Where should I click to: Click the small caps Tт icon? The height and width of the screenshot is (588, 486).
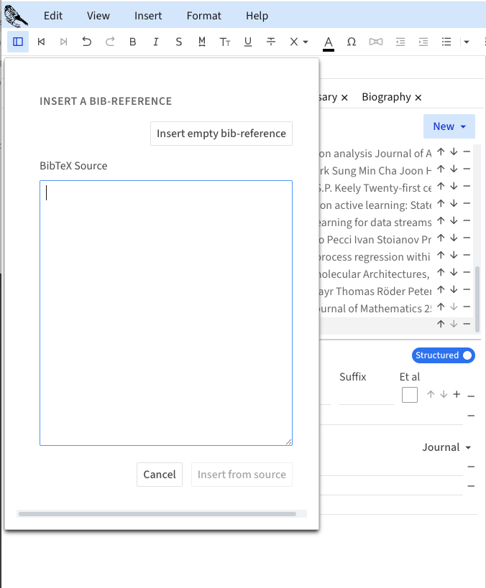(x=225, y=42)
